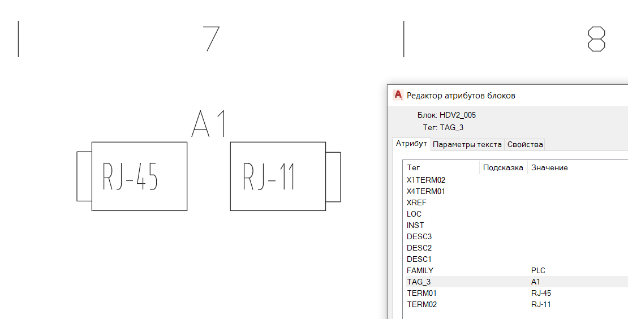
Task: Select the LOC attribute row
Action: point(517,214)
